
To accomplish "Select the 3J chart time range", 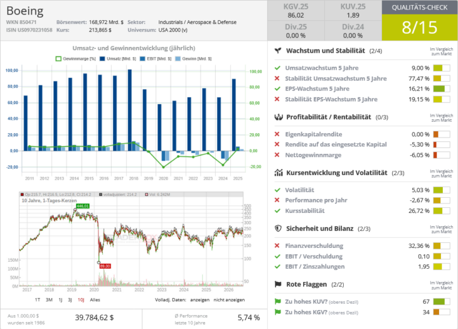I will click(70, 299).
